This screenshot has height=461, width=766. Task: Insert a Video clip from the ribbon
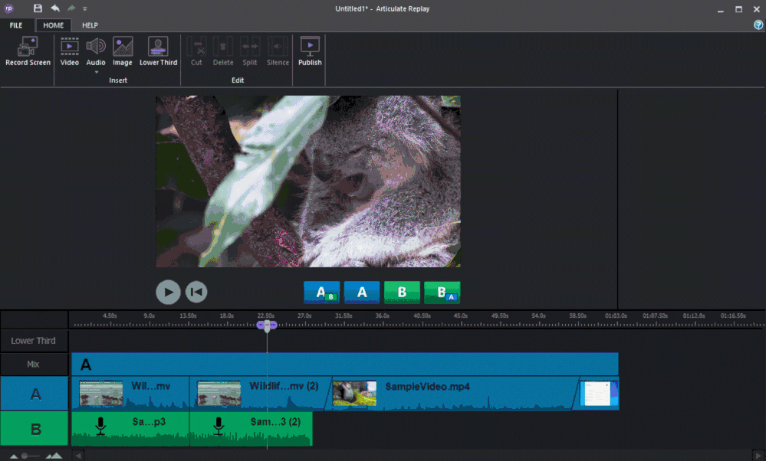70,47
